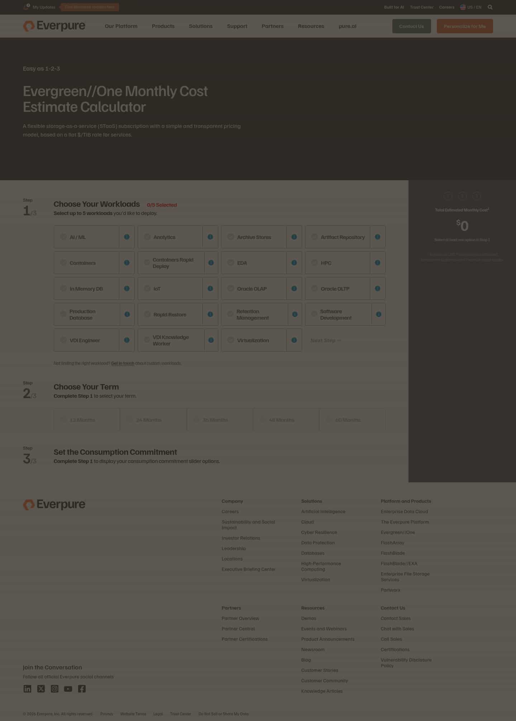
Task: Open the search icon in top bar
Action: (490, 7)
